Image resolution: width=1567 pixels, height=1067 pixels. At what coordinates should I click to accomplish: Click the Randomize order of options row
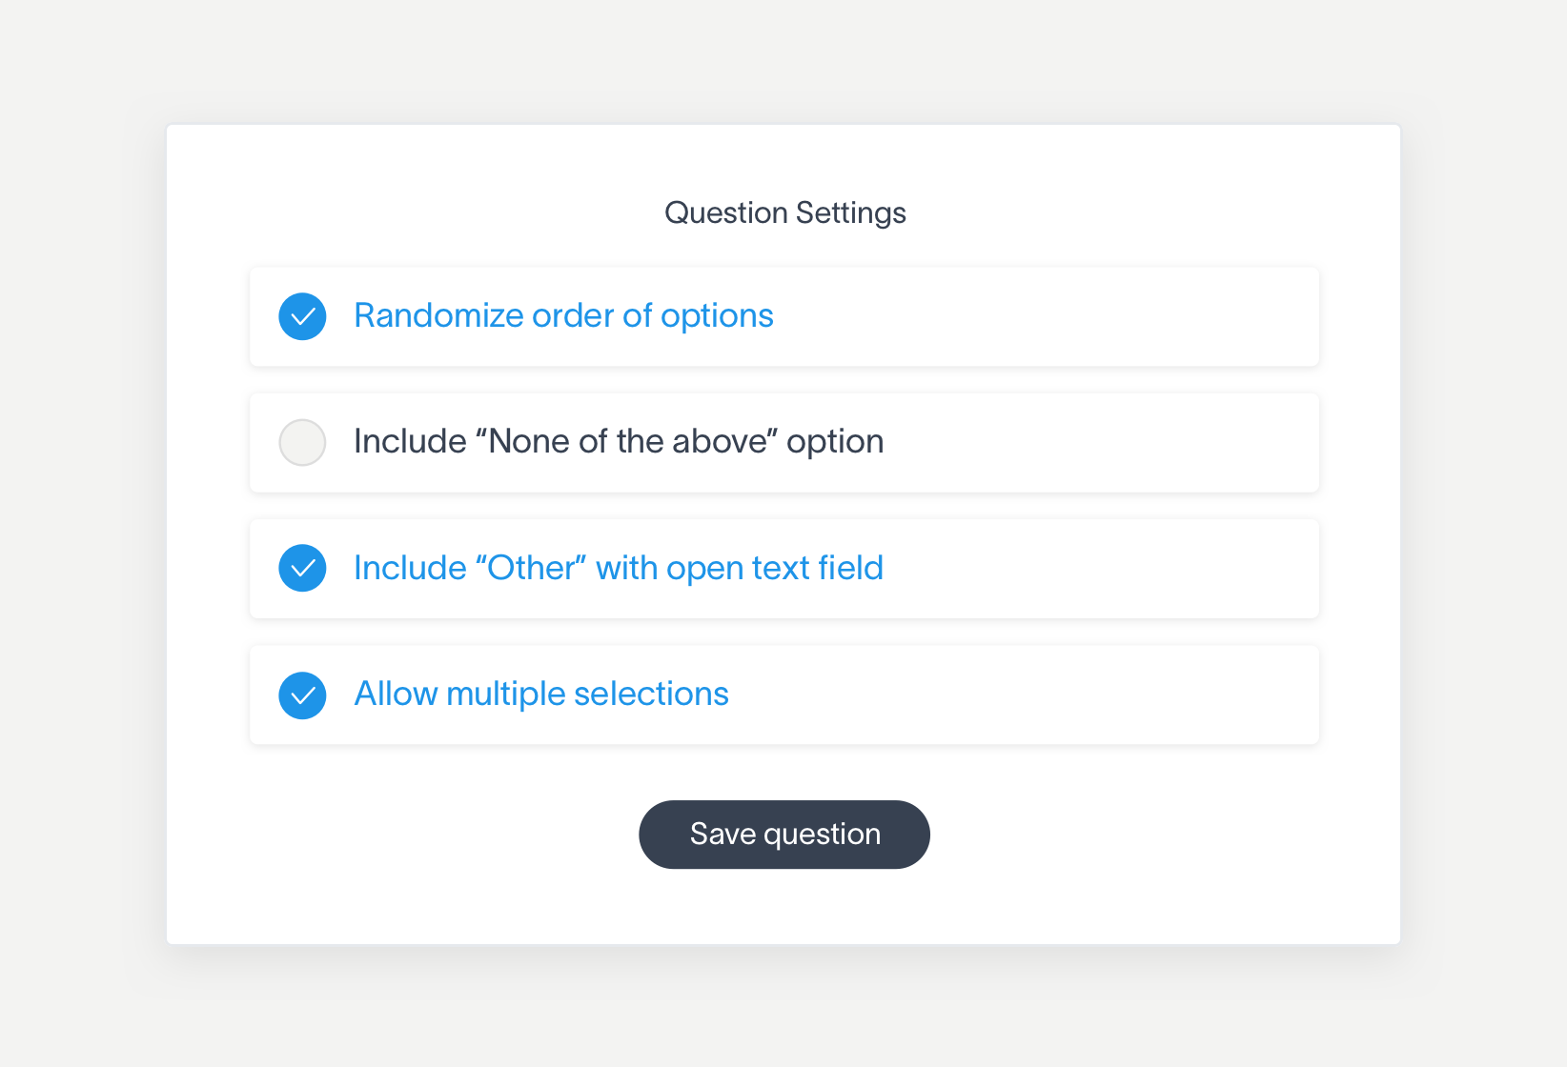click(1048, 316)
